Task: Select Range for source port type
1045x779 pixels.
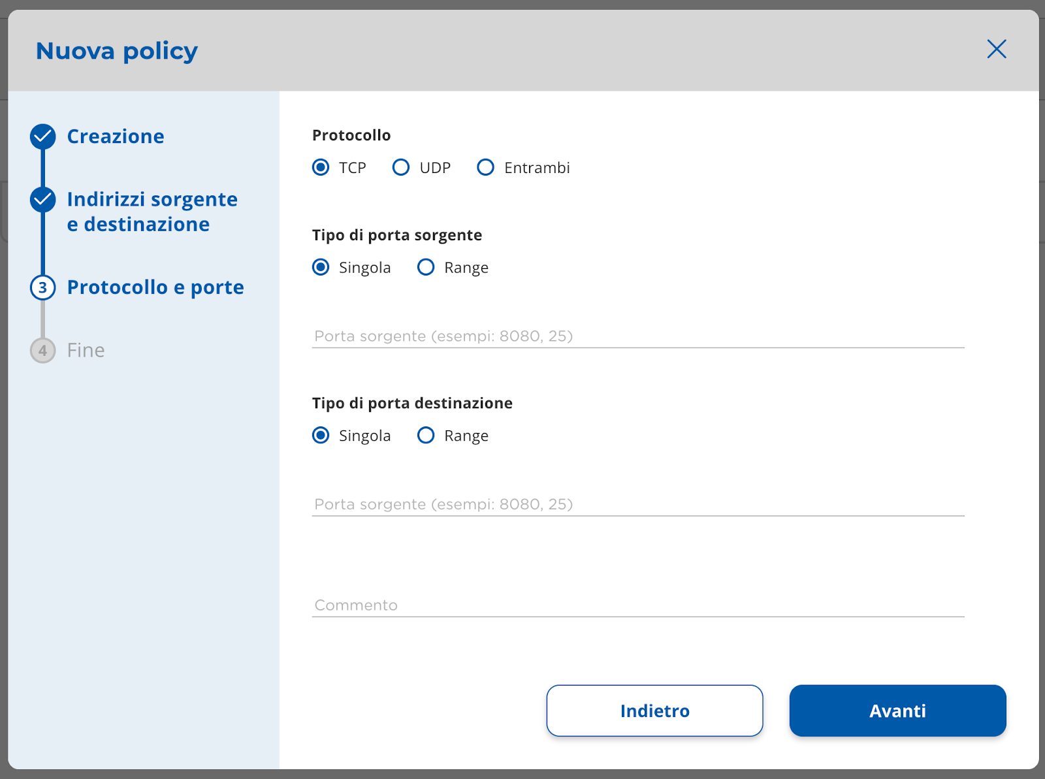Action: pos(426,267)
